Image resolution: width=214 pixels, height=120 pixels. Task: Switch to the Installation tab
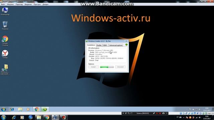click(x=91, y=45)
